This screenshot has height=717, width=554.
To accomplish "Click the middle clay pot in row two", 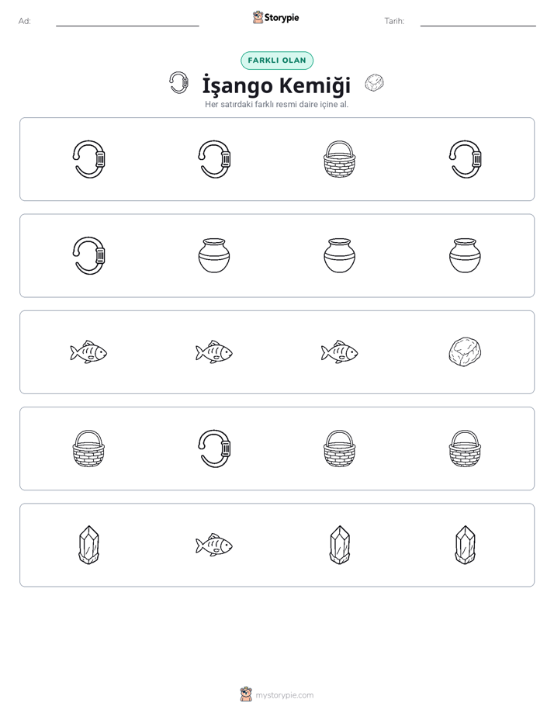I will (339, 255).
